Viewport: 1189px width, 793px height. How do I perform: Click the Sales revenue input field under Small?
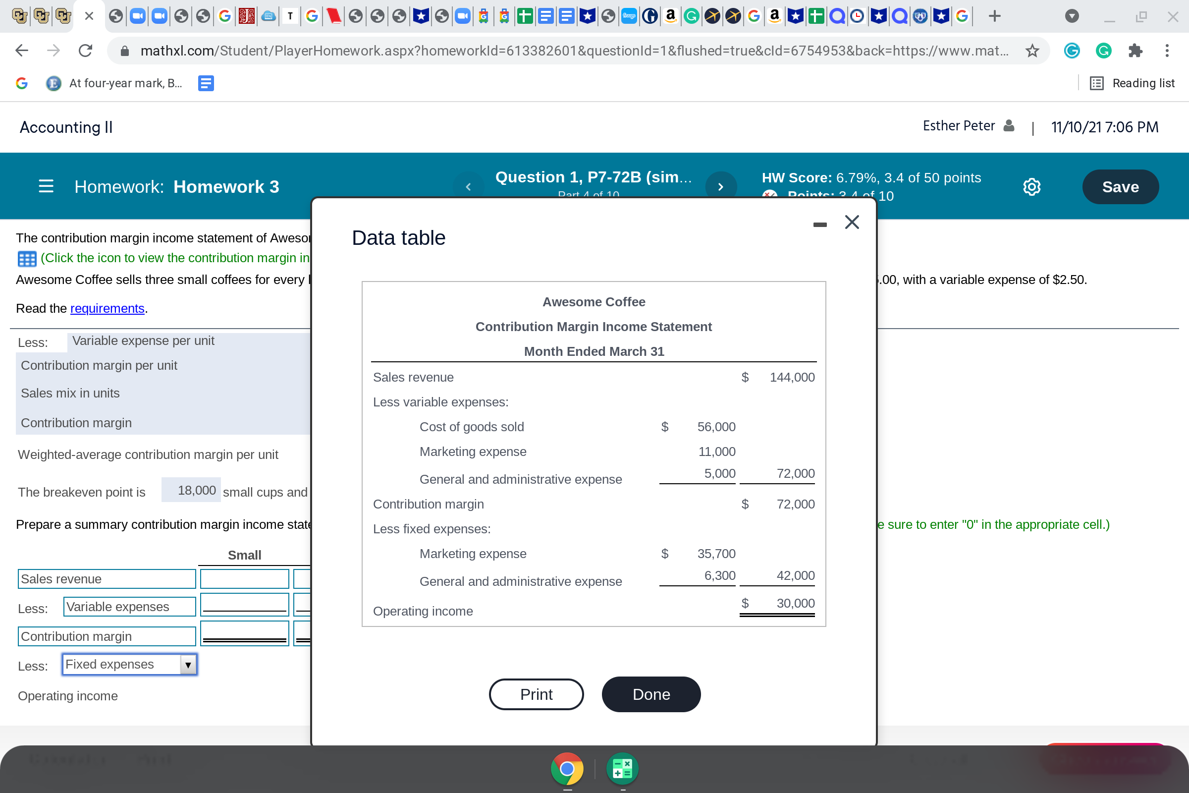244,578
